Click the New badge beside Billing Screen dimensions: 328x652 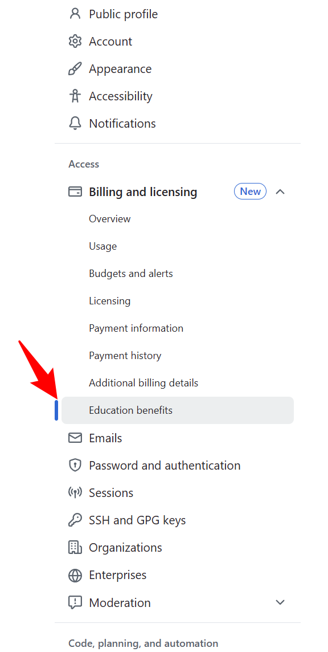pyautogui.click(x=250, y=191)
